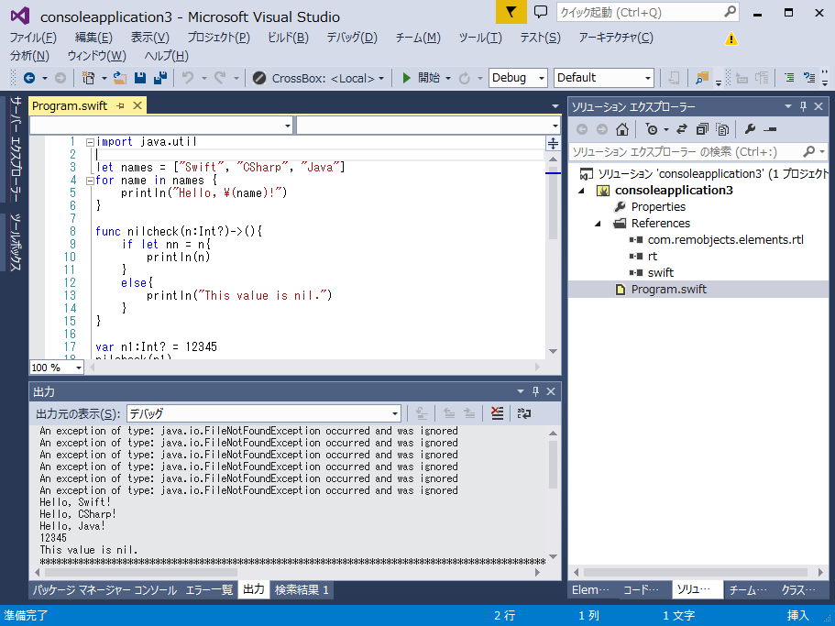Open Properties wrench icon in Solution Explorer

[x=750, y=129]
